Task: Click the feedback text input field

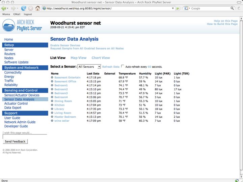Action: click(x=25, y=137)
